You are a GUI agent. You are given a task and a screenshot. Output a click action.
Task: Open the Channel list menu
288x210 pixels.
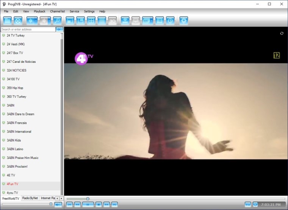(x=57, y=11)
